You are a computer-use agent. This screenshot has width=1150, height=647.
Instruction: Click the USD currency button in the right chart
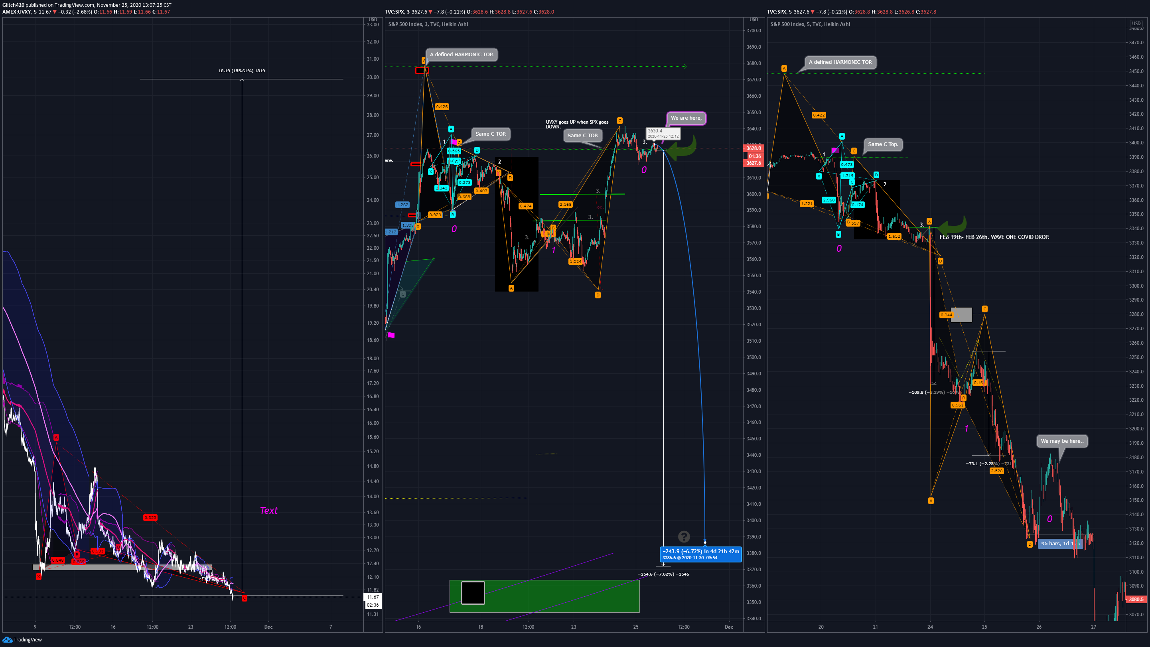pos(1136,23)
